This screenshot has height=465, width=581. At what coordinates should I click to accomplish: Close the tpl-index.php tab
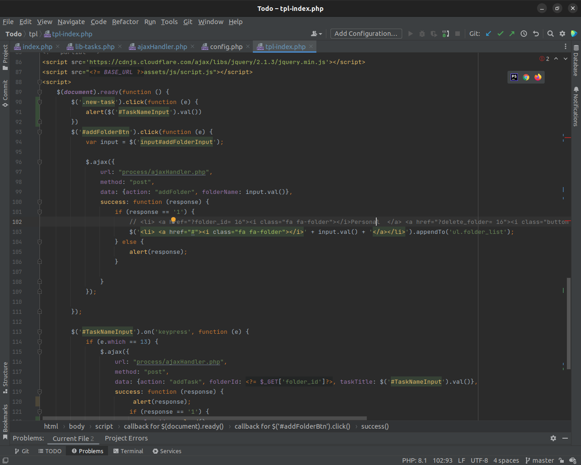coord(311,46)
